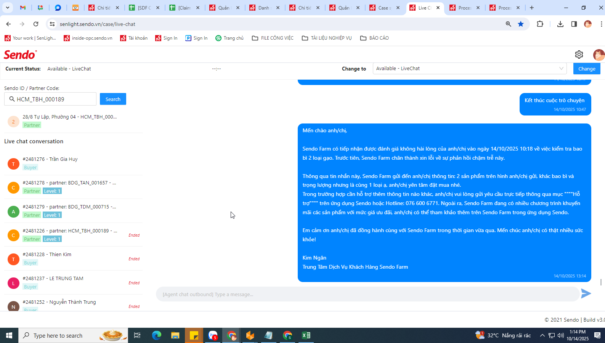Image resolution: width=605 pixels, height=343 pixels.
Task: View site information icon in address bar
Action: pyautogui.click(x=53, y=24)
